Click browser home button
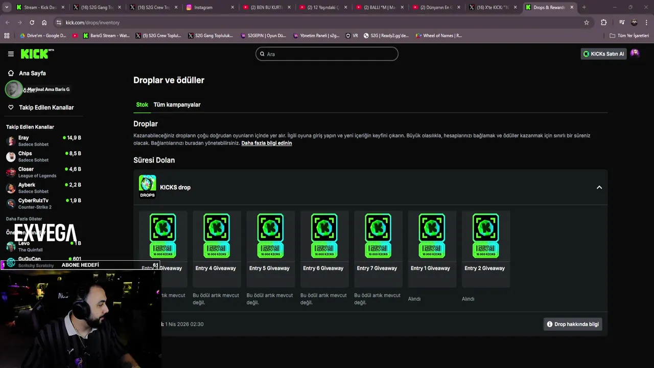 click(44, 22)
